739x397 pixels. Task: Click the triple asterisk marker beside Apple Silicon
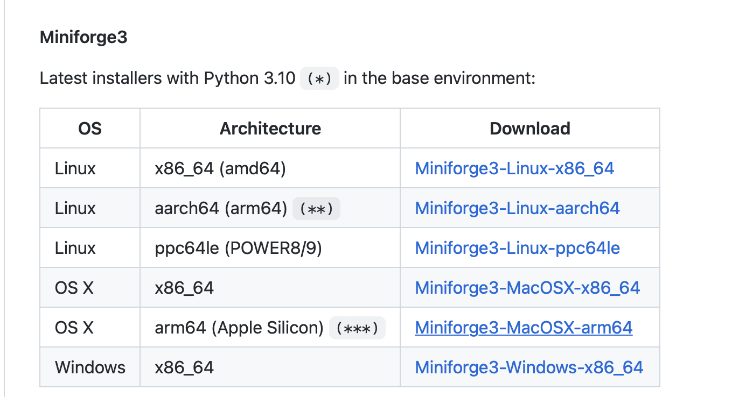[x=357, y=328]
